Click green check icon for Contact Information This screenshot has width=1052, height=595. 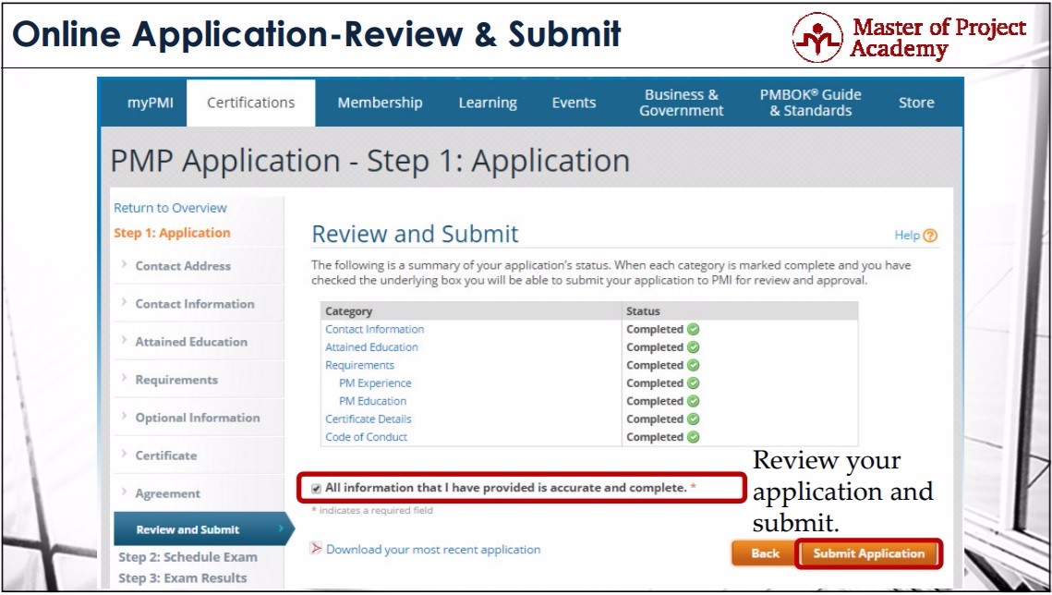[x=693, y=329]
